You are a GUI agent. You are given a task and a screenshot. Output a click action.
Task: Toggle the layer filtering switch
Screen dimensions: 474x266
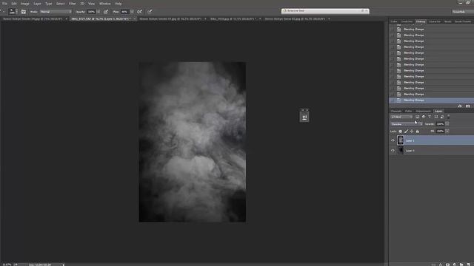coord(449,116)
